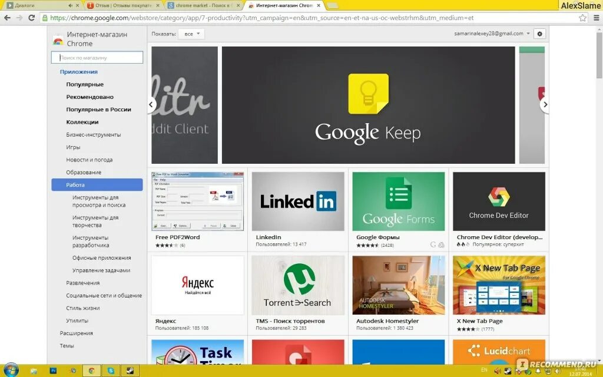Select Популярные in the sidebar

(85, 84)
